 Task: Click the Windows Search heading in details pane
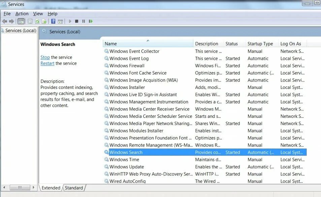pyautogui.click(x=58, y=44)
